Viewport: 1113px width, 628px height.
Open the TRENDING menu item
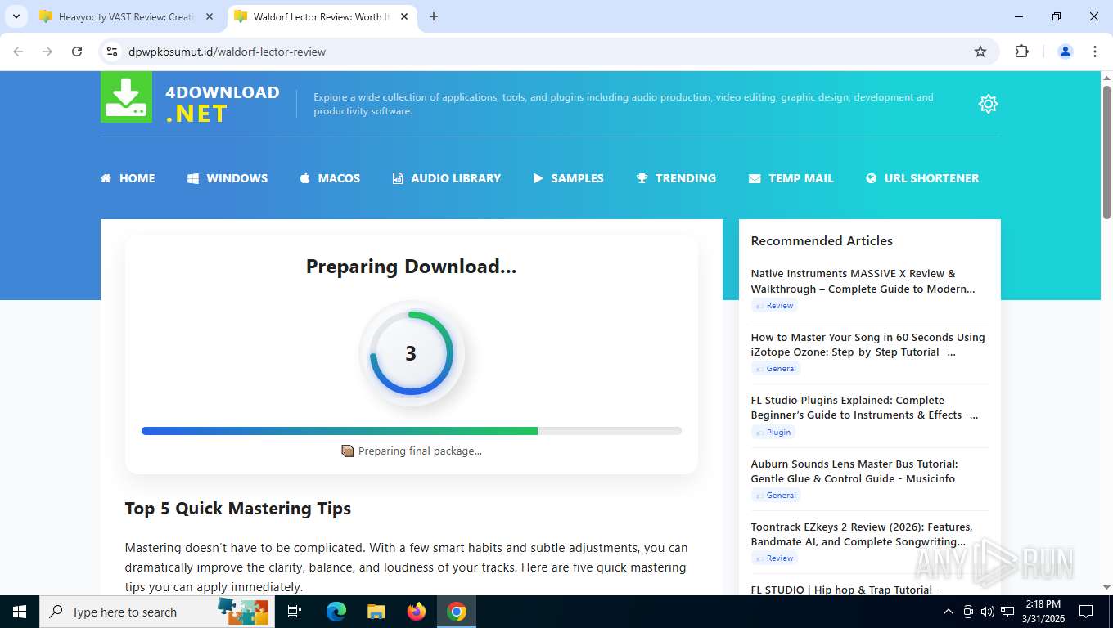676,178
